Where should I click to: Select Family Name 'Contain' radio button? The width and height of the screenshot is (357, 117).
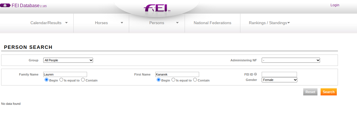(x=83, y=80)
